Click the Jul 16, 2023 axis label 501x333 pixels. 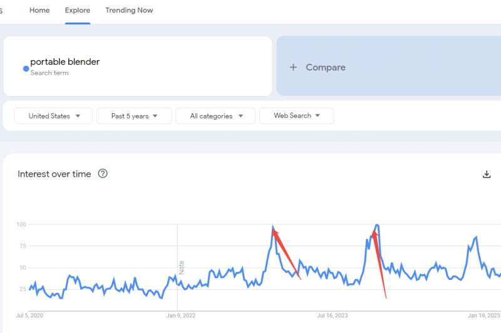333,316
